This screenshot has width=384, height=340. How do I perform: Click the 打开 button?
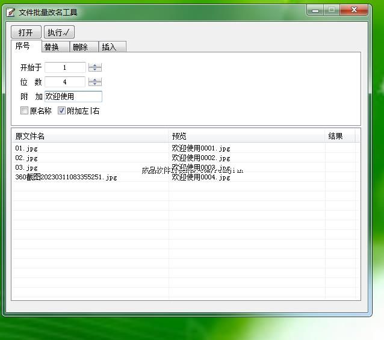[x=26, y=32]
